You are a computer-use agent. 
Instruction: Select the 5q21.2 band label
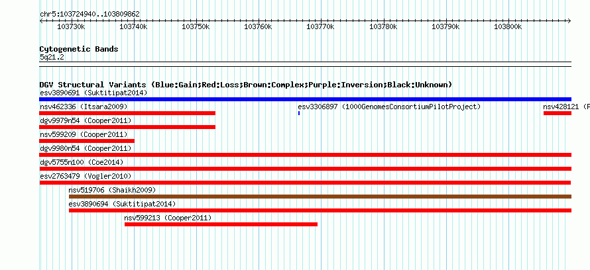pyautogui.click(x=52, y=57)
